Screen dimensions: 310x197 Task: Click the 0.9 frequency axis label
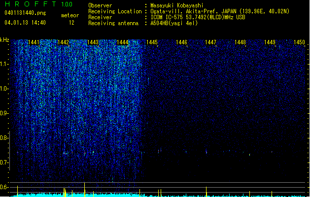point(4,113)
